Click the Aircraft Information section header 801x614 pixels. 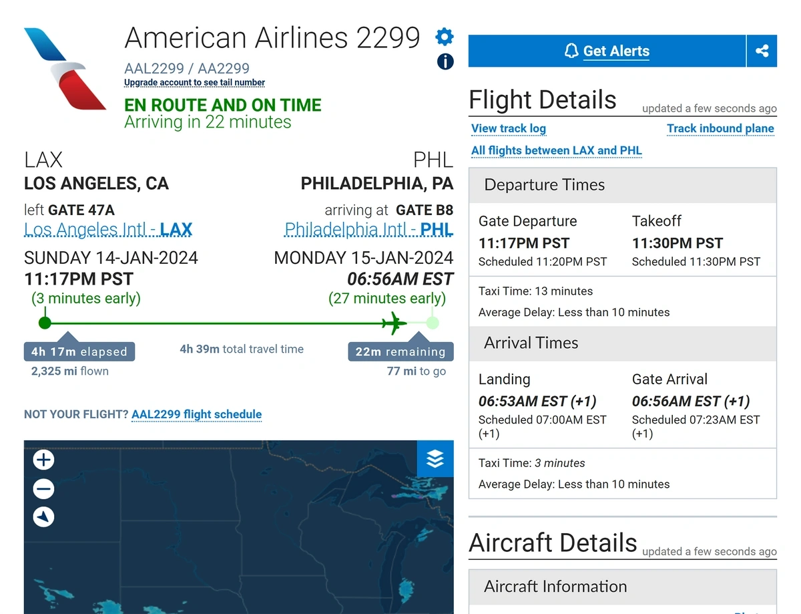point(623,587)
